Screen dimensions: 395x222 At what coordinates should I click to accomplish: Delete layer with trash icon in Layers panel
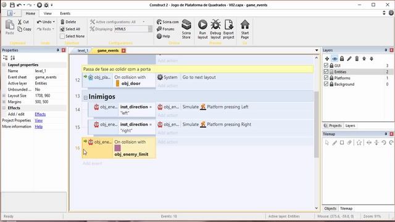pos(357,59)
